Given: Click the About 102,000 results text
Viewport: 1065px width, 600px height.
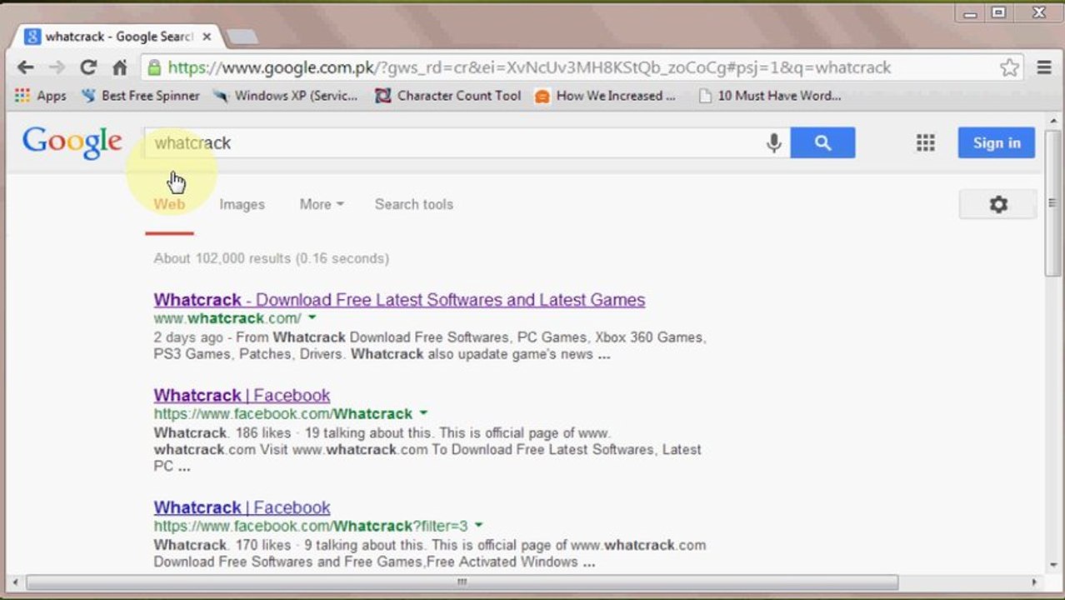Looking at the screenshot, I should [x=271, y=258].
